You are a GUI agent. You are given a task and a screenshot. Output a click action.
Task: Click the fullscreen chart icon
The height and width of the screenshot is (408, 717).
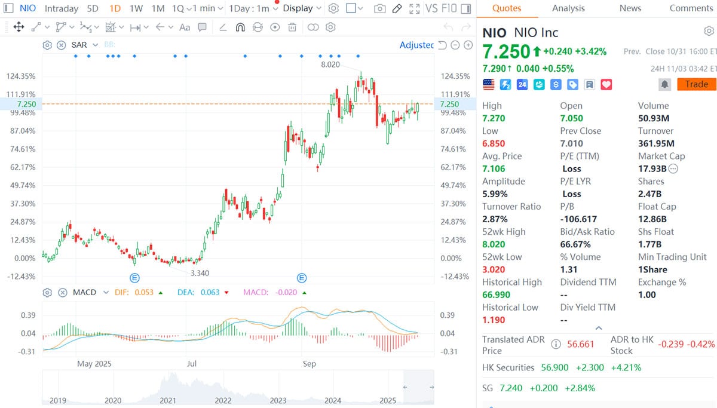(414, 8)
